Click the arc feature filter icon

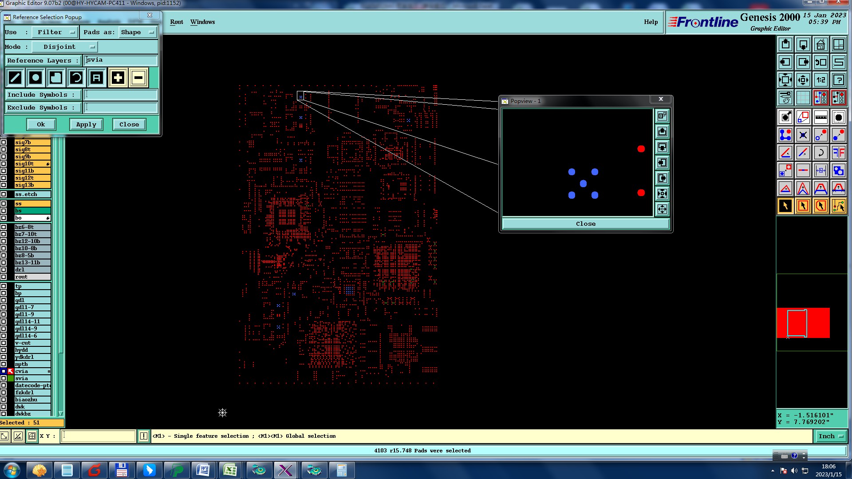coord(76,78)
